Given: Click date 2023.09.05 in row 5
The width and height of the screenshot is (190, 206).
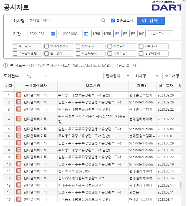Looking at the screenshot, I should (166, 129).
